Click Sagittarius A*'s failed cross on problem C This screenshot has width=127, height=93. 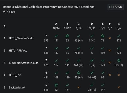click(78, 87)
